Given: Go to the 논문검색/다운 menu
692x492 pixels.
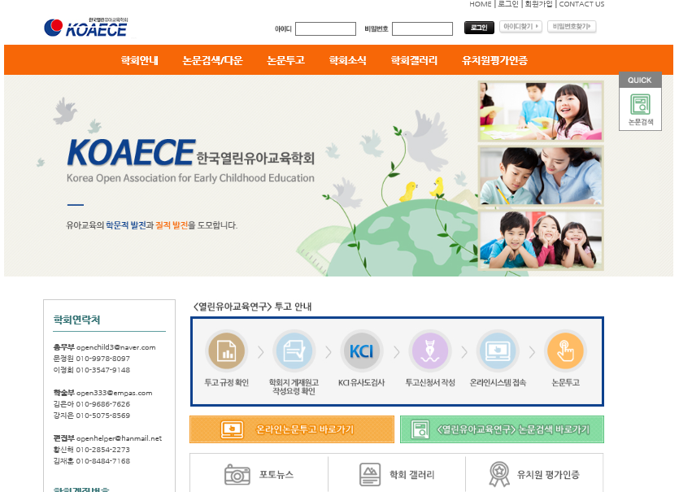Looking at the screenshot, I should (213, 60).
